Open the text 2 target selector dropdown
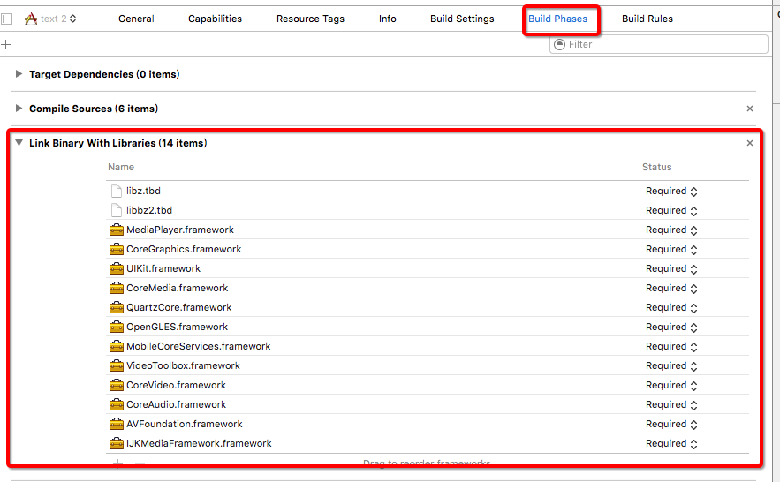Viewport: 780px width, 482px height. (x=50, y=19)
